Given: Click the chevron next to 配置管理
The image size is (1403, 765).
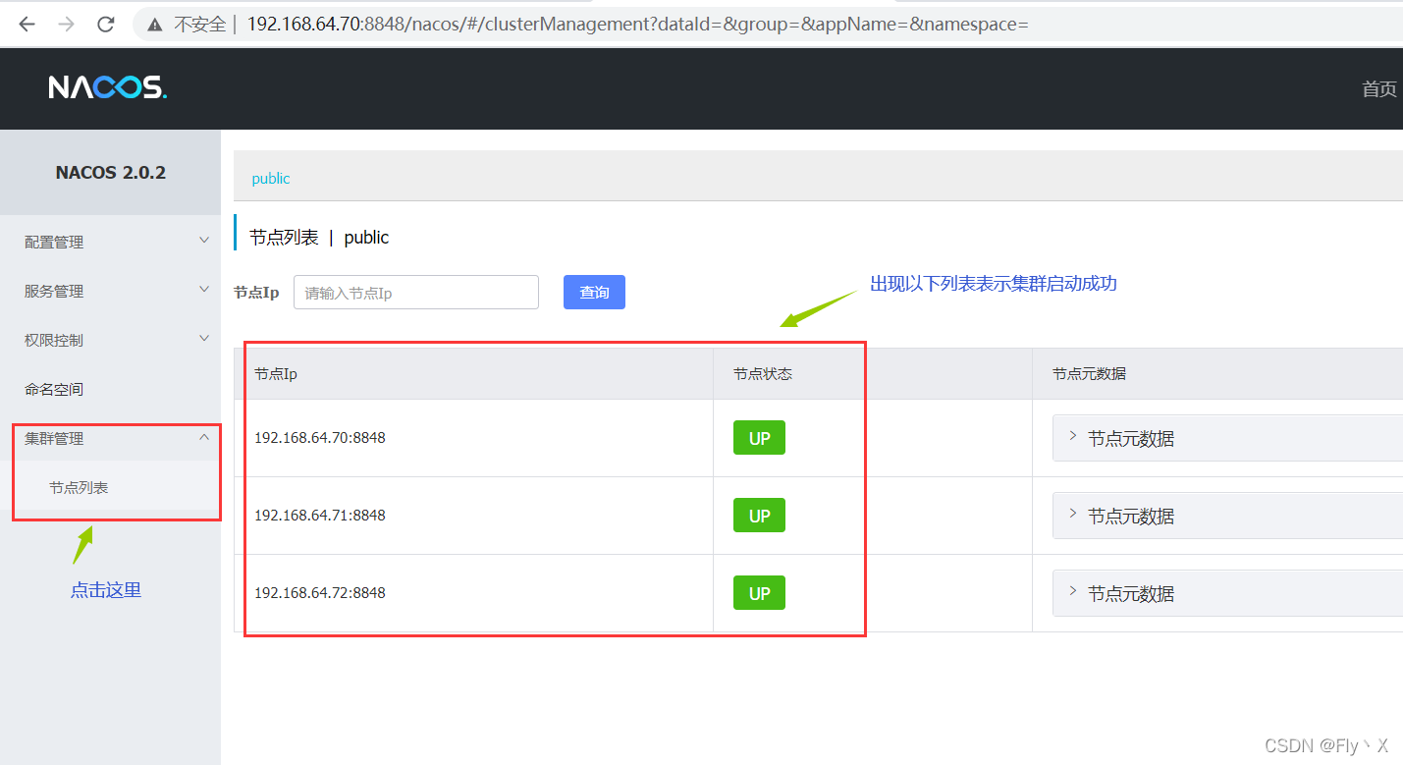Looking at the screenshot, I should click(204, 241).
